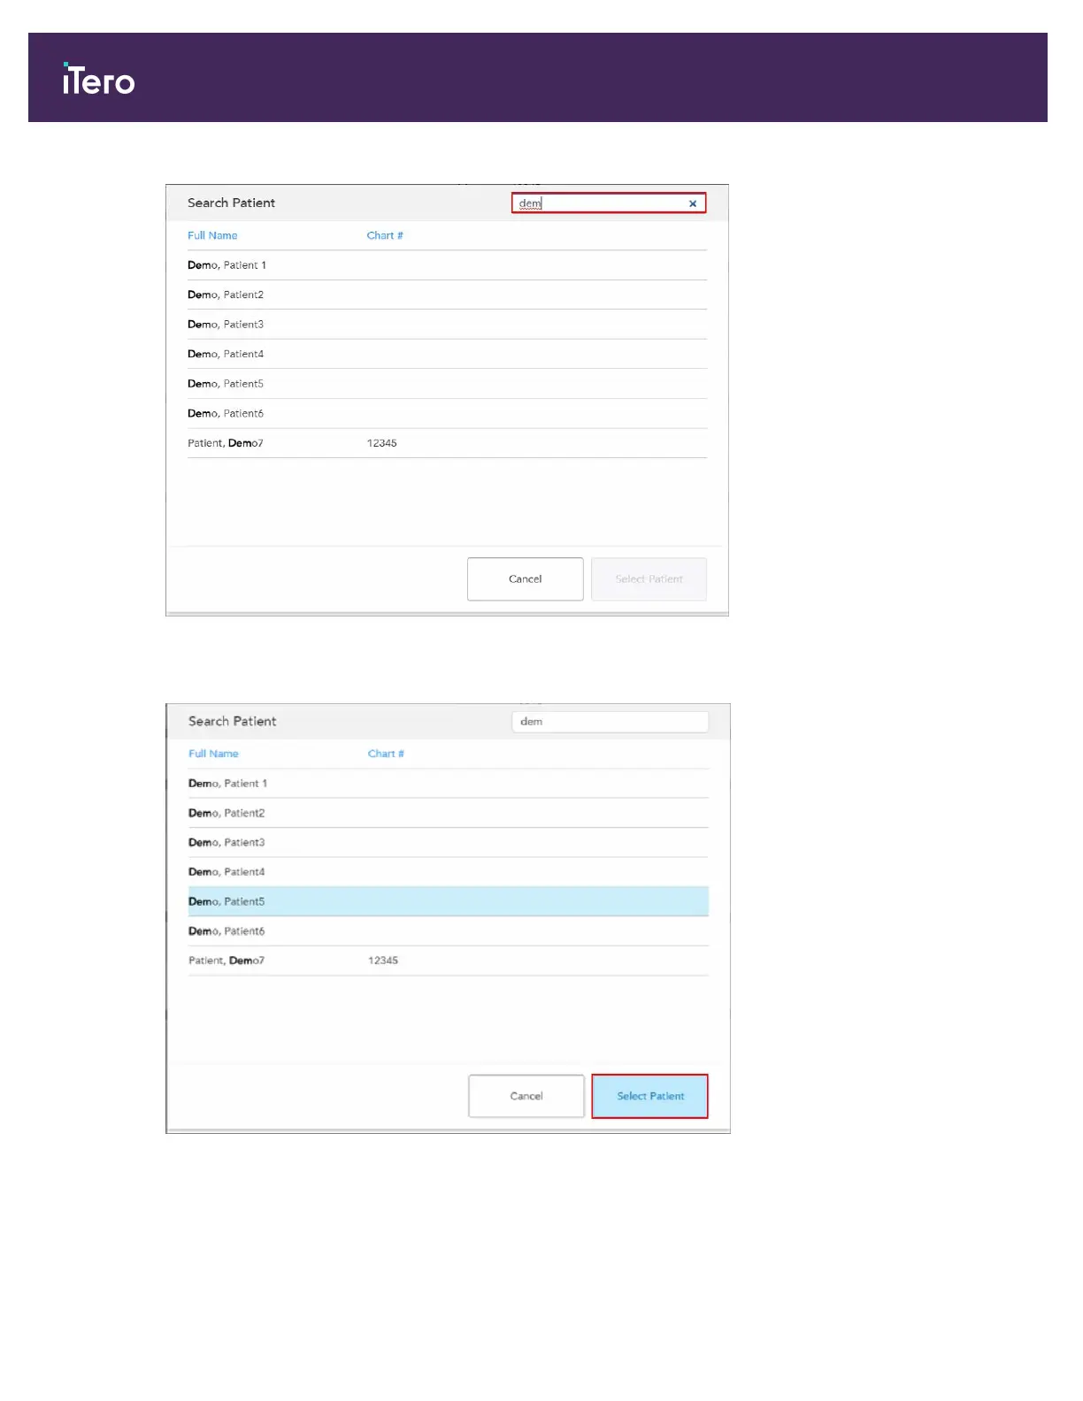This screenshot has height=1401, width=1083.
Task: Select Demo, Patient5 in upper dialog
Action: [447, 384]
